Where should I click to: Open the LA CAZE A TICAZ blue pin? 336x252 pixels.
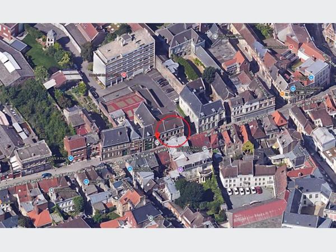71,158
